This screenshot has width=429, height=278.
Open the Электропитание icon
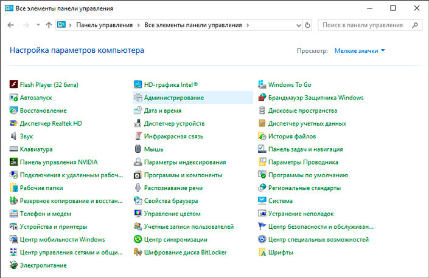pyautogui.click(x=13, y=265)
